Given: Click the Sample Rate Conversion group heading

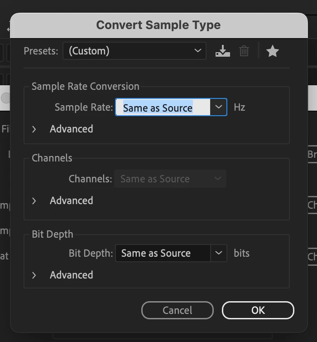Looking at the screenshot, I should coord(86,86).
